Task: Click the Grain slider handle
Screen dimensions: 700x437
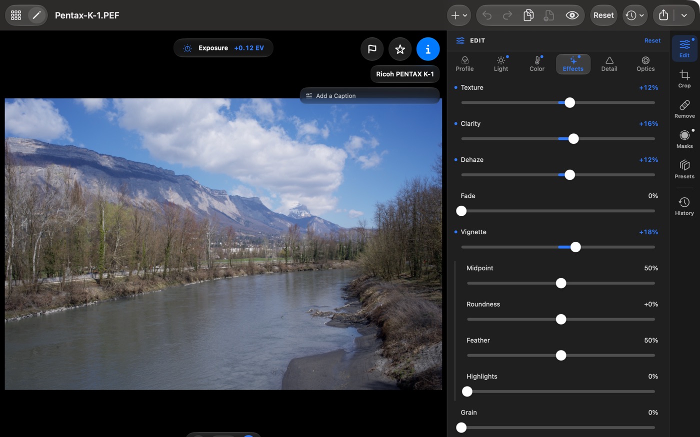Action: (461, 428)
